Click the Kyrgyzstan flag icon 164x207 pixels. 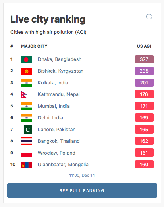(x=27, y=71)
